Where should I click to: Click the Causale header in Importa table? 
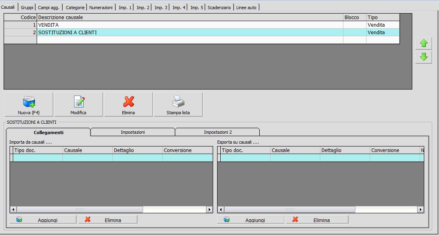[88, 150]
